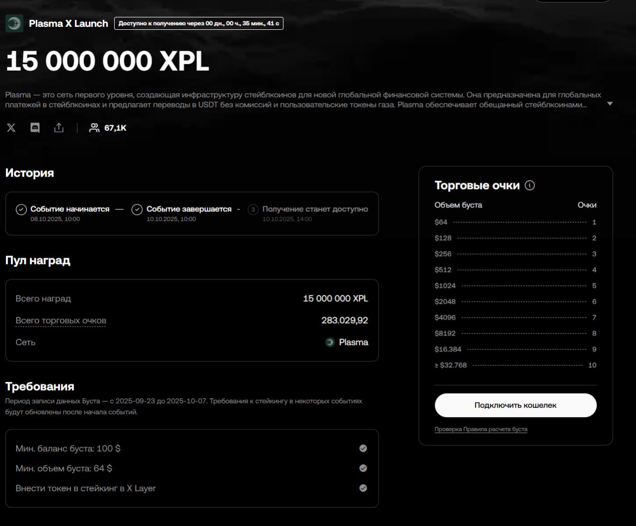Expand the project description with the arrow

click(610, 104)
